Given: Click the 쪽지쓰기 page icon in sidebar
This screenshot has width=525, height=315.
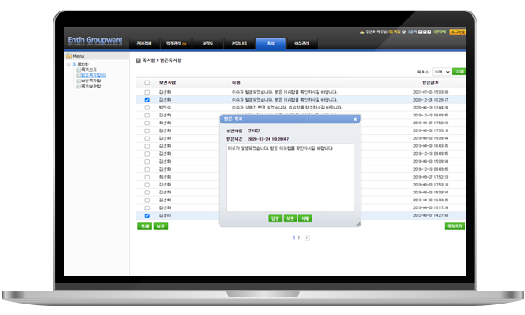Looking at the screenshot, I should click(79, 70).
